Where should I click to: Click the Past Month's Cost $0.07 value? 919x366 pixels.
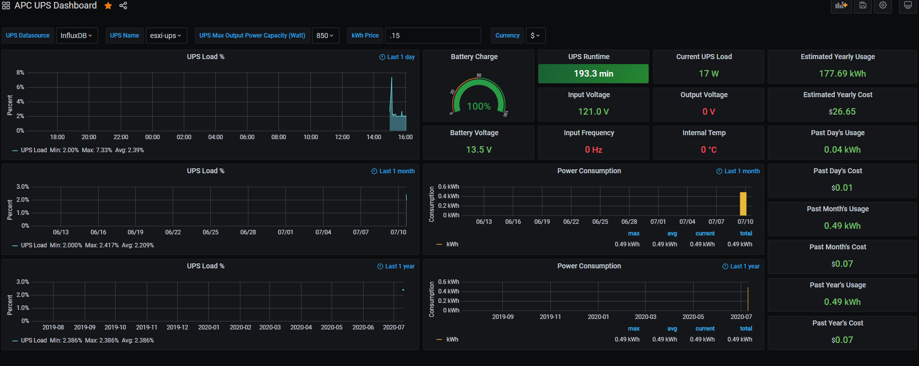pyautogui.click(x=842, y=264)
